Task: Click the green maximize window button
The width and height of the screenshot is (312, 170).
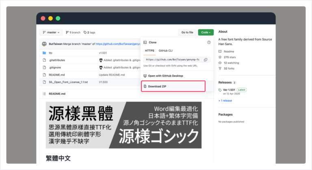Action: tap(58, 18)
